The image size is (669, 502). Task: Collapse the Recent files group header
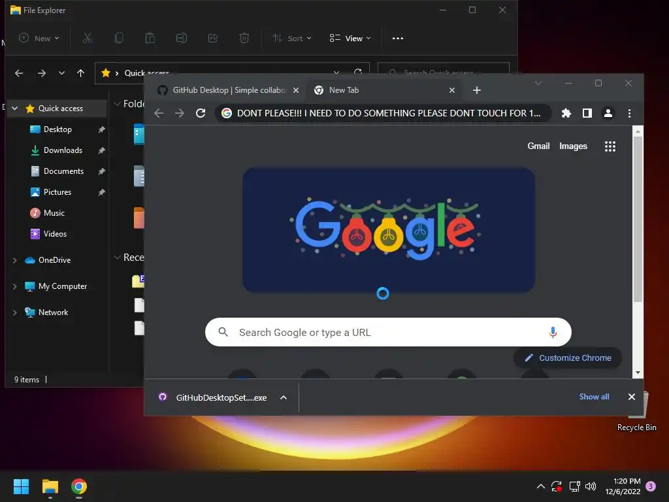tap(118, 258)
